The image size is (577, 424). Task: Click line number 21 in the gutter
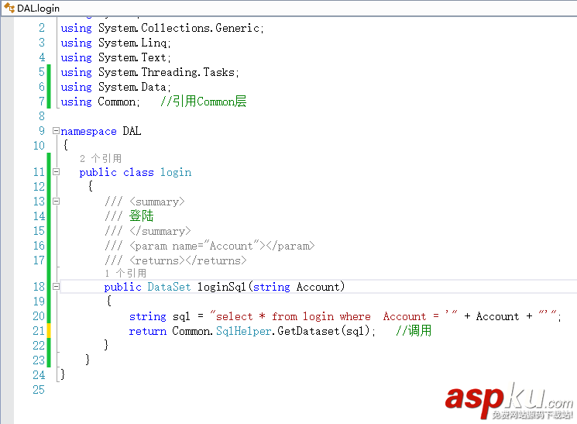click(x=39, y=331)
